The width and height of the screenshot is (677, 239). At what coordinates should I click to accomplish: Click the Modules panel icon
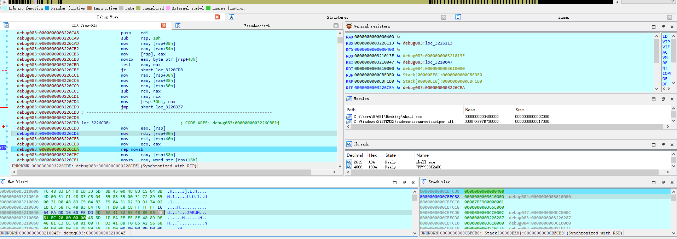(349, 99)
